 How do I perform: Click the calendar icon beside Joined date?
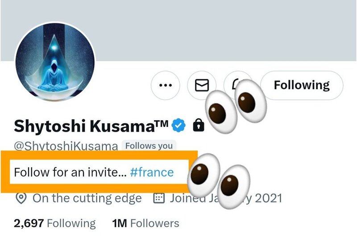(159, 198)
